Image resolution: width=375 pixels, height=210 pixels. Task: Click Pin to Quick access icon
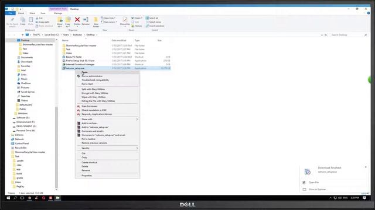point(12,22)
